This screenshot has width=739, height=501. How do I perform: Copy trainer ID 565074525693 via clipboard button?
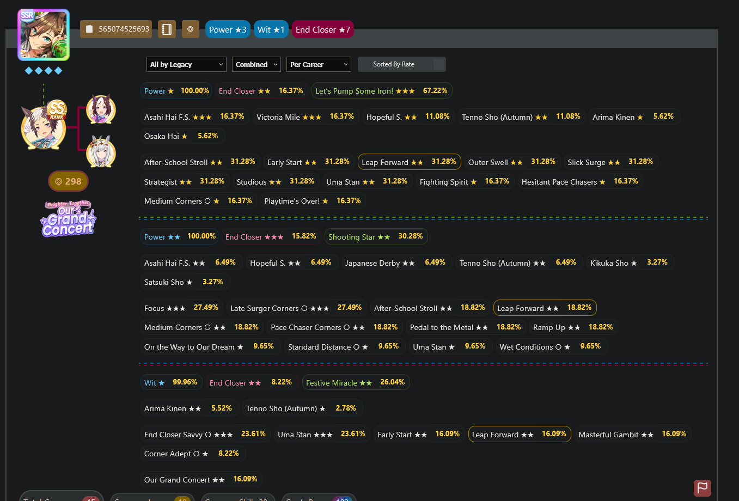117,29
